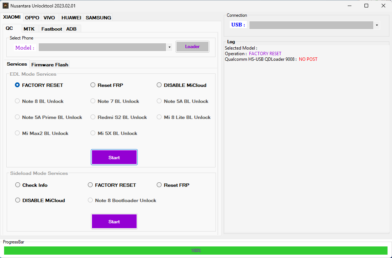Open the USB connection dropdown
This screenshot has height=258, width=392.
(376, 25)
